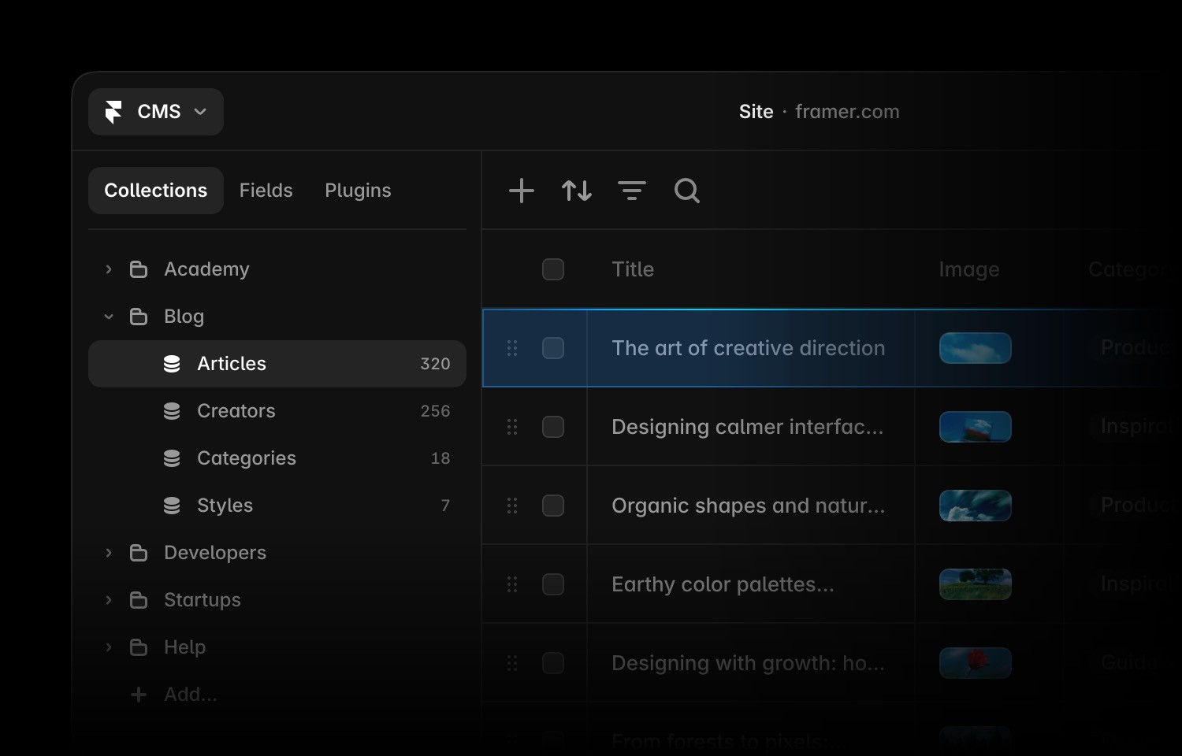
Task: Click drag handle of 'Designing calmer interfac...' row
Action: [x=512, y=427]
